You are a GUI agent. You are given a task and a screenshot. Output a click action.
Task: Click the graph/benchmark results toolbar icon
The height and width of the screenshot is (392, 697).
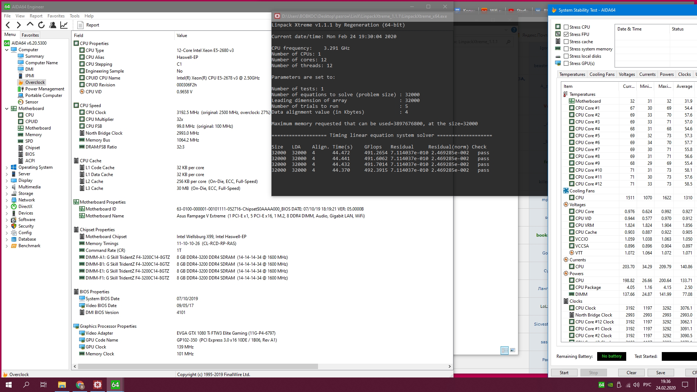click(64, 25)
